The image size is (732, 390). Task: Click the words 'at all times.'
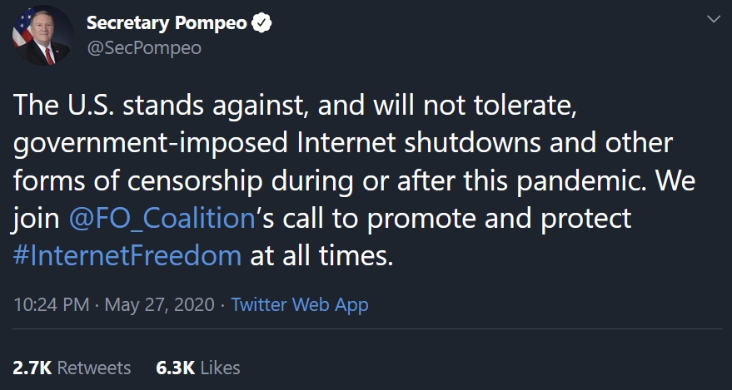click(321, 254)
